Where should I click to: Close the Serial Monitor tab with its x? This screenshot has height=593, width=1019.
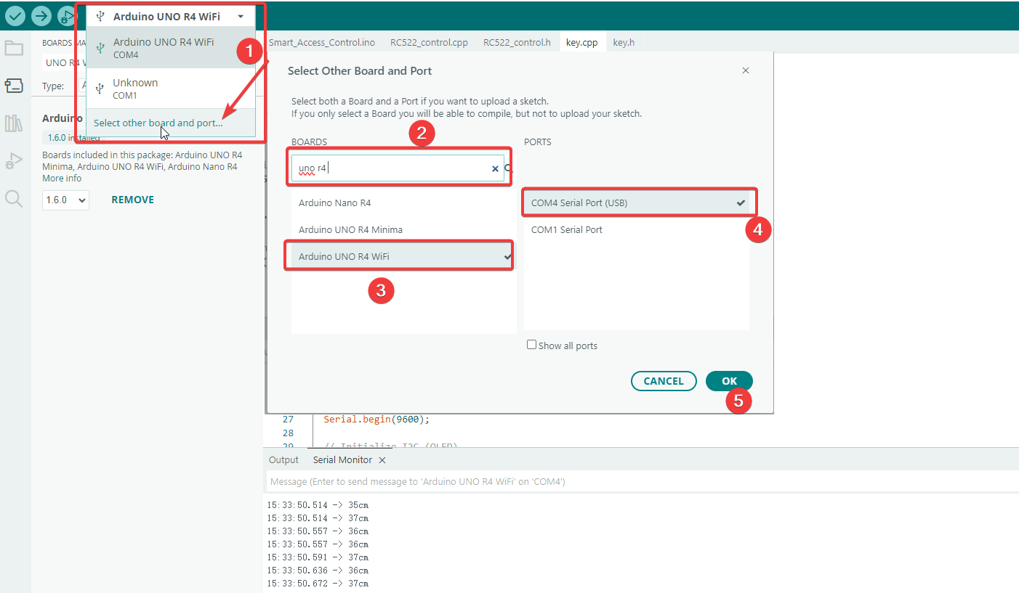(382, 460)
